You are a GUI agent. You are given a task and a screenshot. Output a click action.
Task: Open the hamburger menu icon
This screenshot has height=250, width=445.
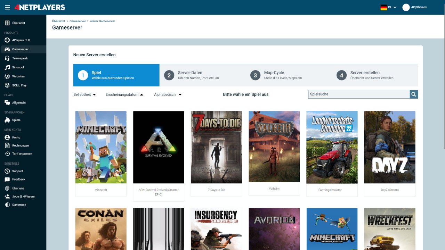(7, 7)
